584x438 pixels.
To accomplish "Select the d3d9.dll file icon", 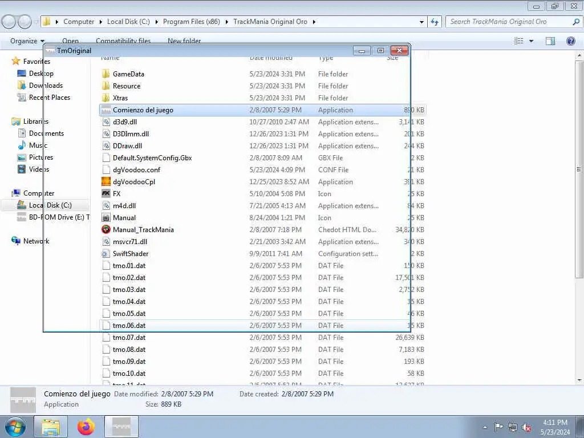I will [106, 122].
